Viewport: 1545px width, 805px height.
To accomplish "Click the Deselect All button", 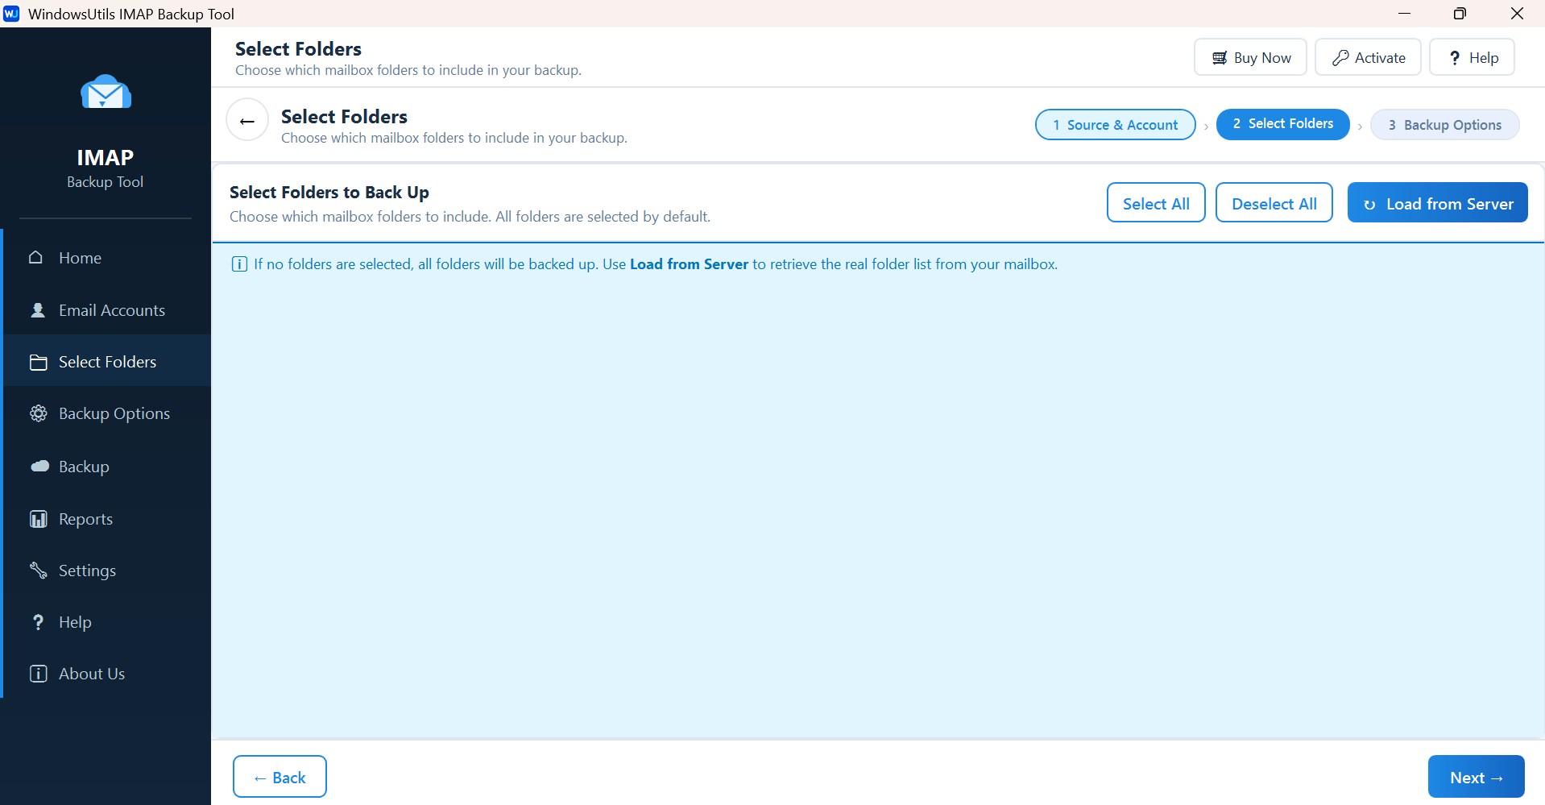I will click(1274, 202).
